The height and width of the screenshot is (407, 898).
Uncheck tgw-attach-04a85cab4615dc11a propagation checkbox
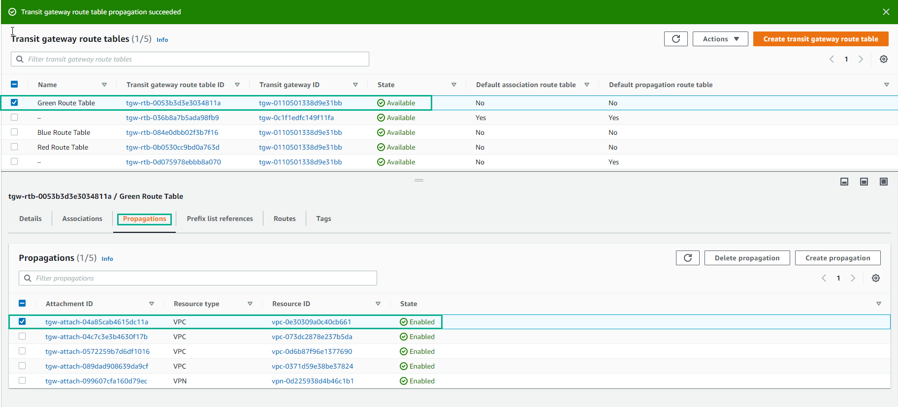(22, 321)
